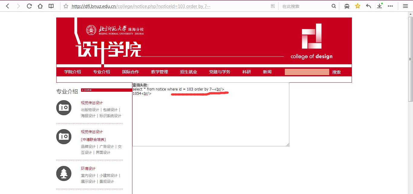Image resolution: width=413 pixels, height=194 pixels.
Task: Click the college of design logo
Action: click(x=311, y=41)
